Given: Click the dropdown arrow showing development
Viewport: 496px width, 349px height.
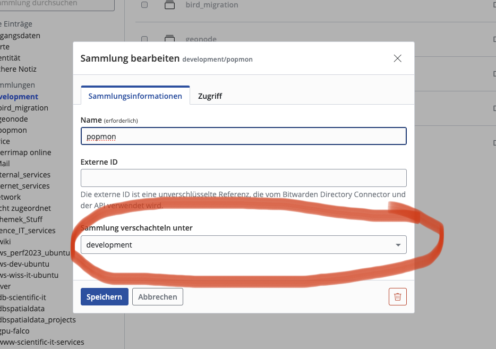Looking at the screenshot, I should (x=398, y=245).
